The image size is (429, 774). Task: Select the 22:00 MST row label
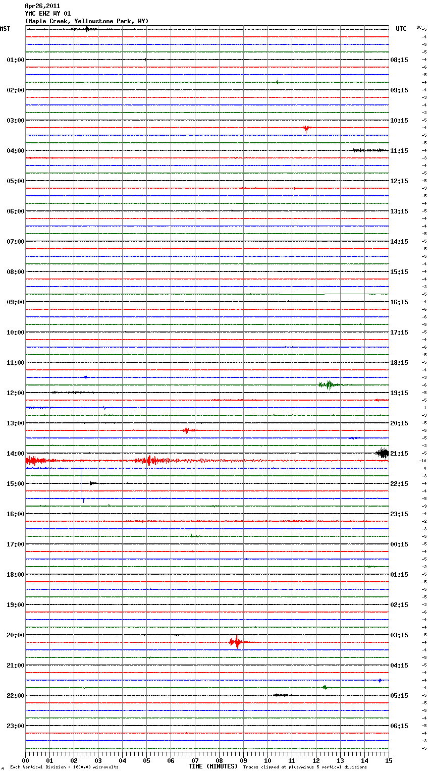pyautogui.click(x=16, y=696)
